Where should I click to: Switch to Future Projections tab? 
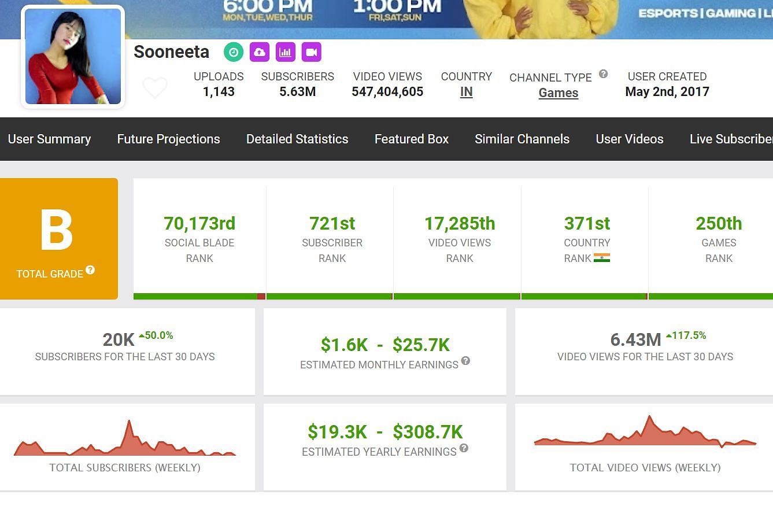(x=168, y=139)
